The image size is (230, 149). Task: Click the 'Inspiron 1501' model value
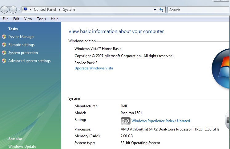point(131,113)
